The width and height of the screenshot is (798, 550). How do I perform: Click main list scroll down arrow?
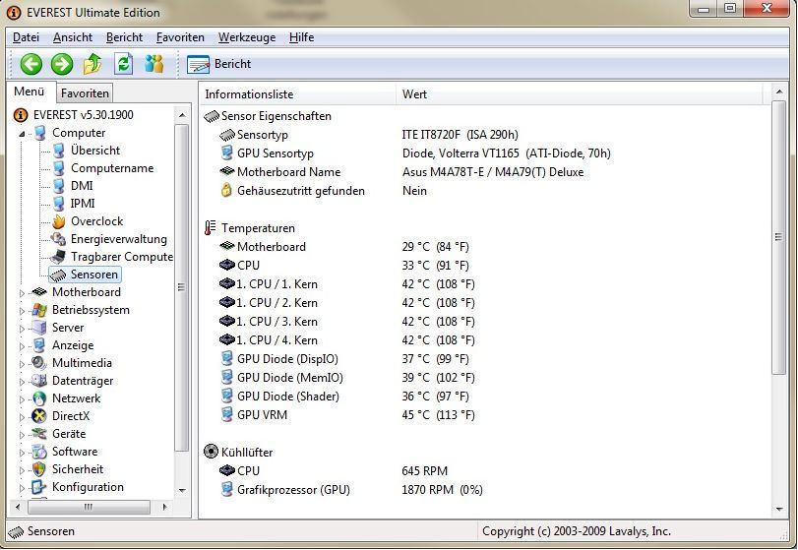(779, 509)
